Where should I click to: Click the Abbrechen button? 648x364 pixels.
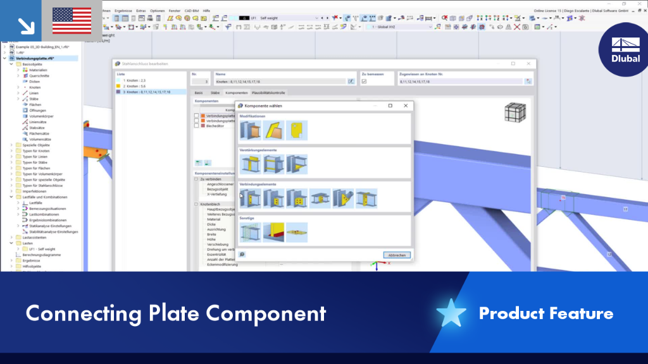[397, 255]
